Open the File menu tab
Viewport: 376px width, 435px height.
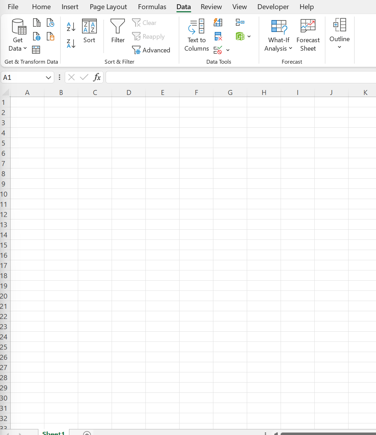point(13,7)
